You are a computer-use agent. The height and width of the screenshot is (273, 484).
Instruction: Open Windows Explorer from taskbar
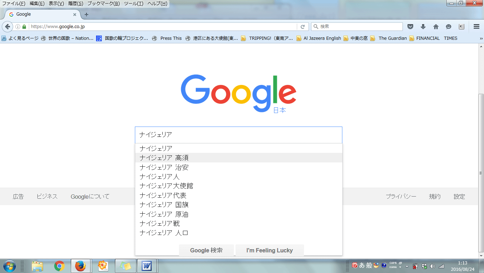point(37,266)
